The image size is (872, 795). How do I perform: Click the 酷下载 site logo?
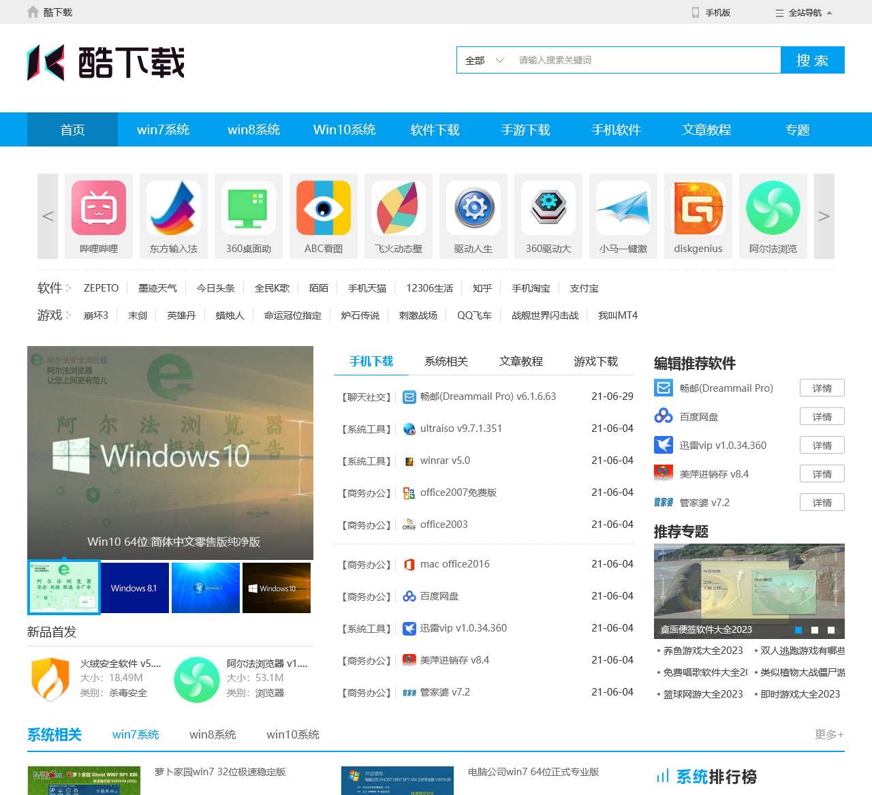[106, 63]
